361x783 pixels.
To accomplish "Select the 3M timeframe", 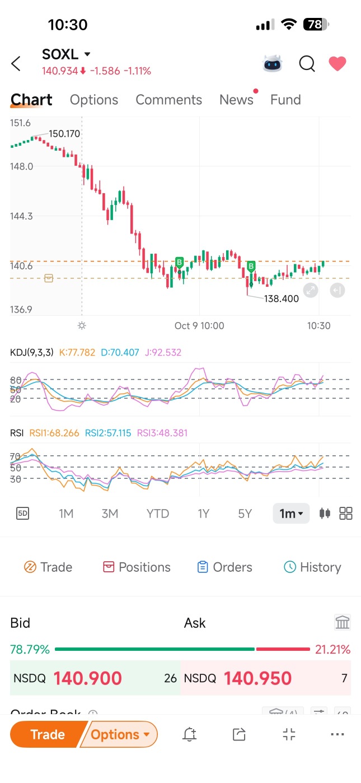I will pos(110,514).
